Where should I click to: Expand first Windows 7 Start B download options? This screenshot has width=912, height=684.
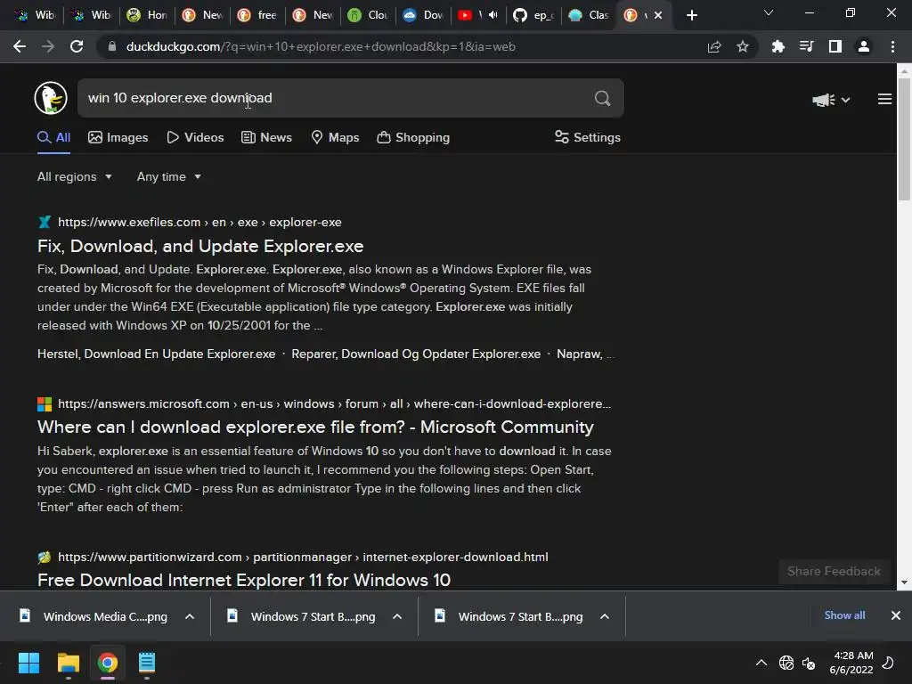[x=397, y=616]
